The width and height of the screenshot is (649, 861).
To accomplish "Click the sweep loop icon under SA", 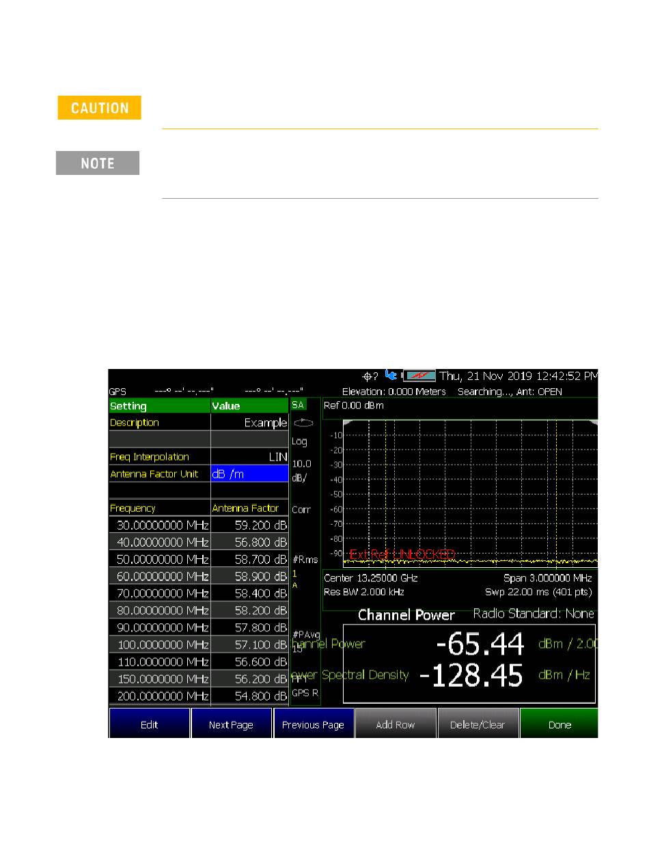I will 303,423.
